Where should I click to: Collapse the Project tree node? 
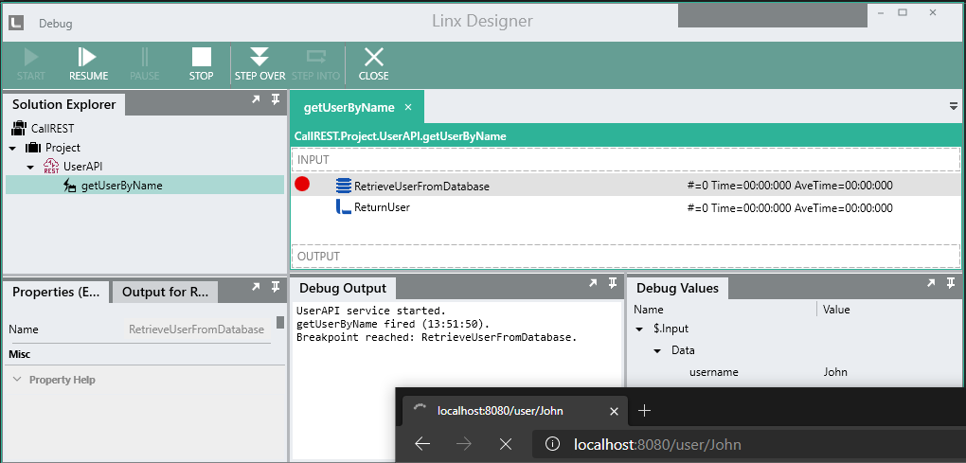(13, 149)
